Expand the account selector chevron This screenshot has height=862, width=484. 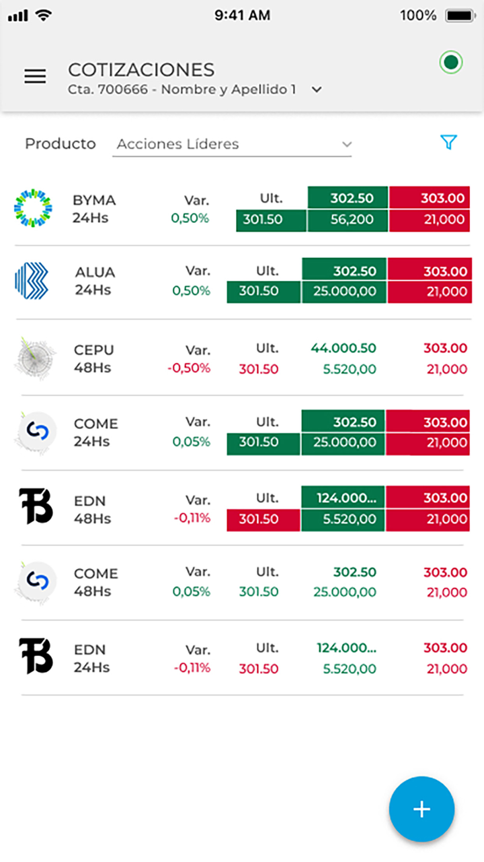[317, 90]
